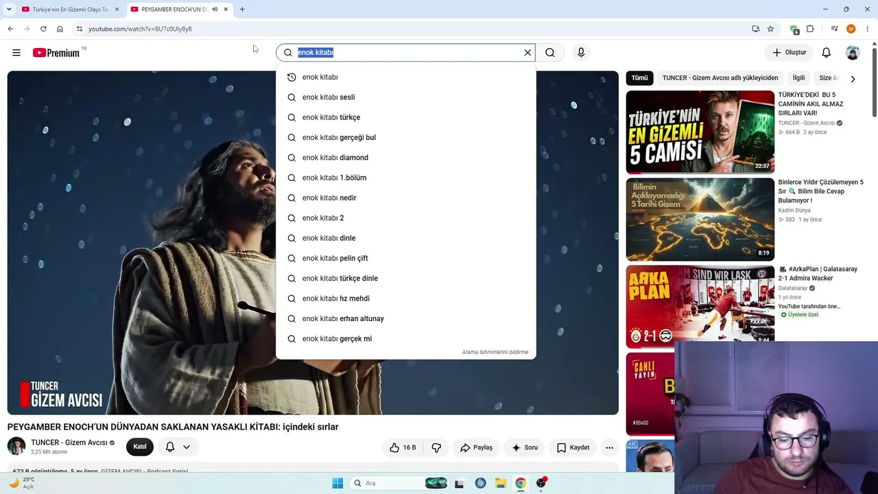Choose suggestion 'enok kitabı dinle'
Screen dimensions: 878x494
406,238
